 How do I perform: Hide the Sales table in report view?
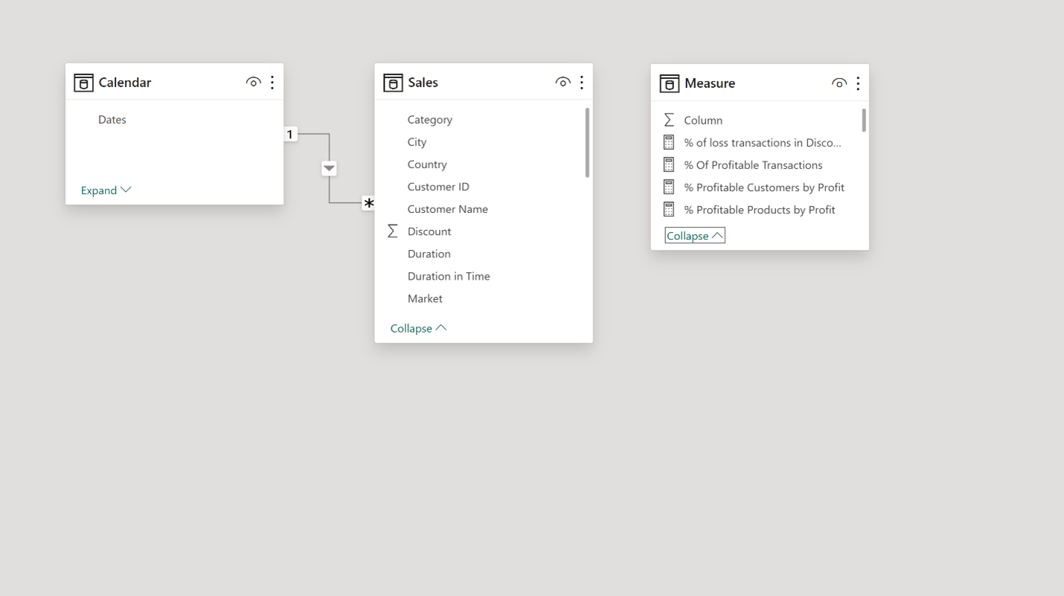coord(563,83)
